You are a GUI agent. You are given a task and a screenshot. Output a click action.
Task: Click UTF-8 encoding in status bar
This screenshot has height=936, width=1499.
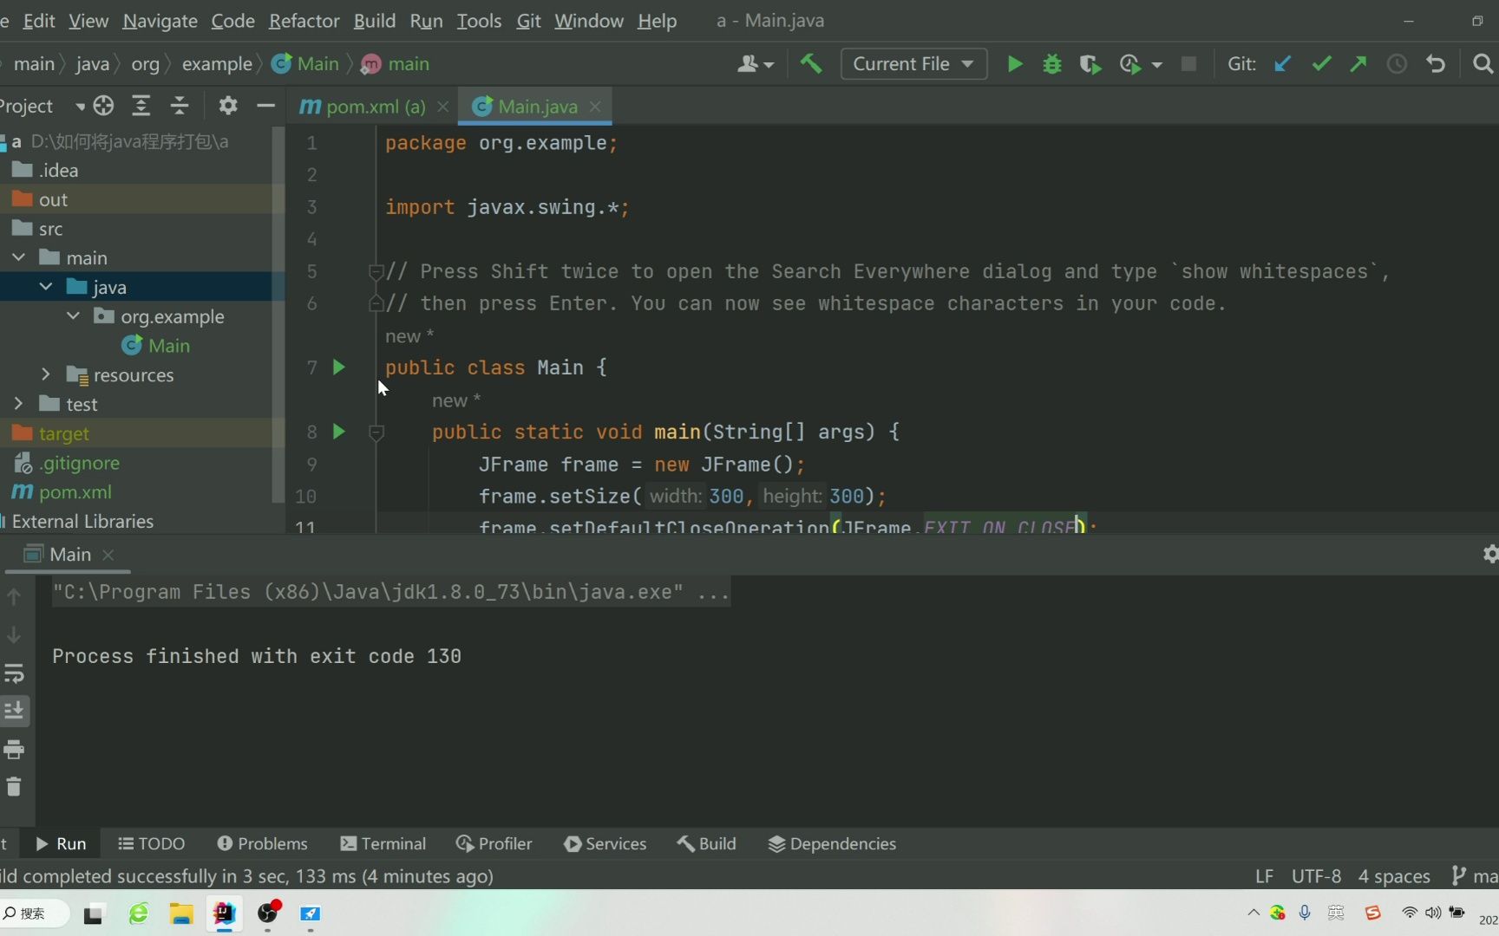(x=1316, y=876)
